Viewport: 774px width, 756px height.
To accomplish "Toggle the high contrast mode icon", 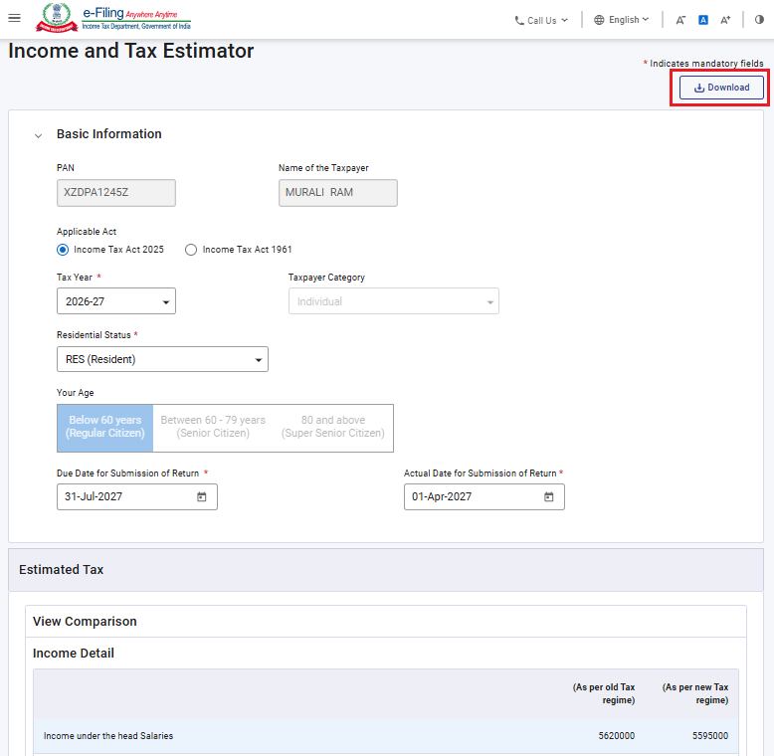I will [x=759, y=20].
